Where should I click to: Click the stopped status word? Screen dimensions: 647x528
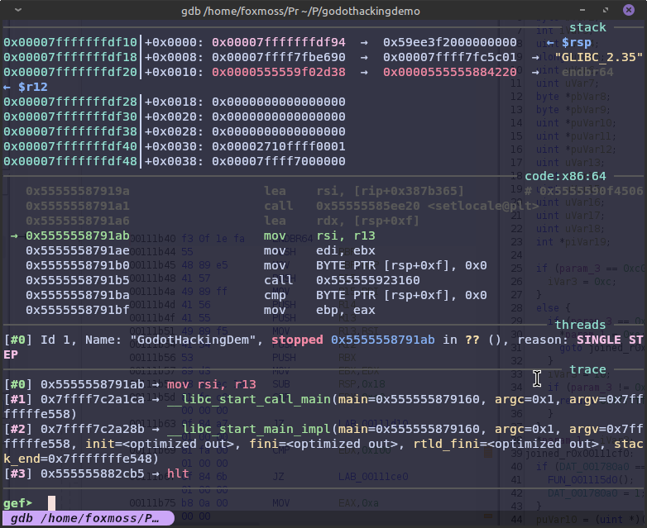point(297,340)
